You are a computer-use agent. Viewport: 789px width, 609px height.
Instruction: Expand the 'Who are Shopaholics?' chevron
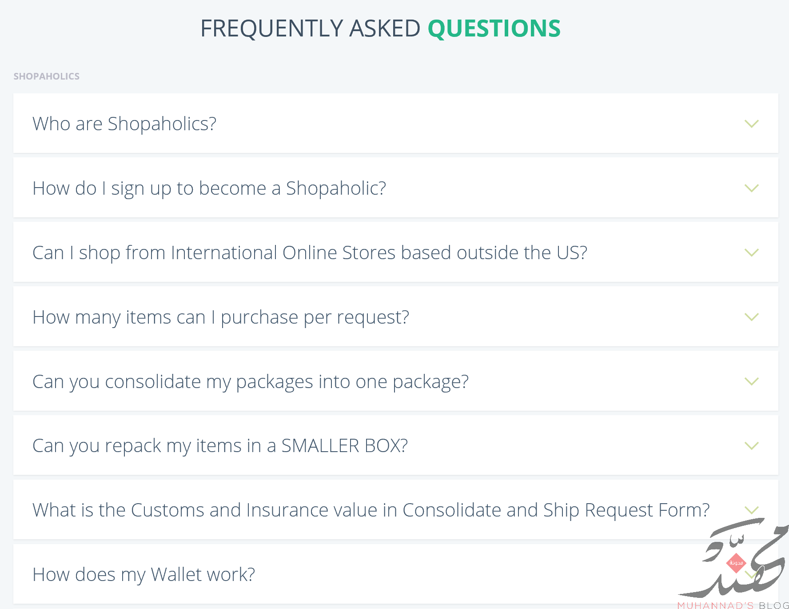click(x=751, y=124)
